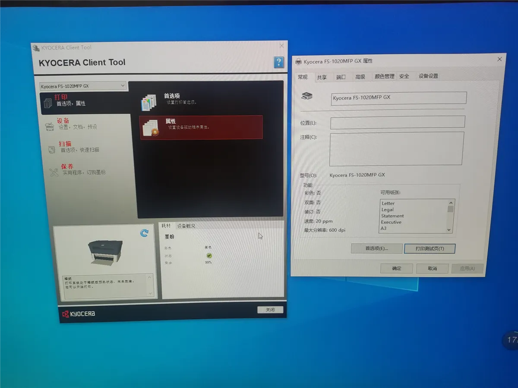Click the 速度: 20 ppm speed text
The image size is (518, 388).
coord(318,221)
